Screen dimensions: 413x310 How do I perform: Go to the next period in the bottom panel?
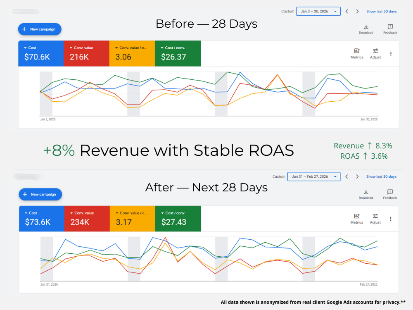(x=357, y=176)
